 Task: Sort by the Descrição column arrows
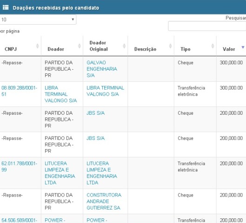coord(170,46)
